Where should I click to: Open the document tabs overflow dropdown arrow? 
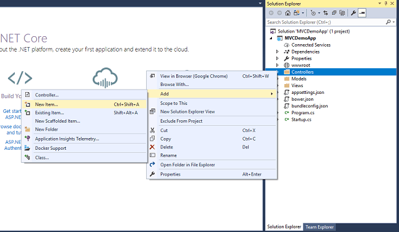(260, 3)
